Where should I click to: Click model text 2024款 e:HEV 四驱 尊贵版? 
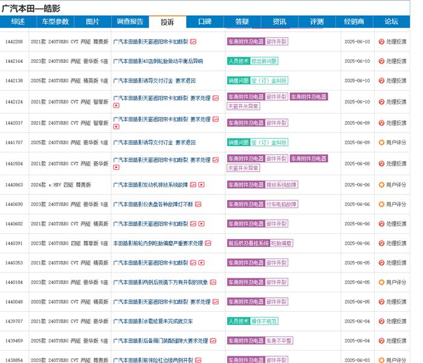click(60, 185)
